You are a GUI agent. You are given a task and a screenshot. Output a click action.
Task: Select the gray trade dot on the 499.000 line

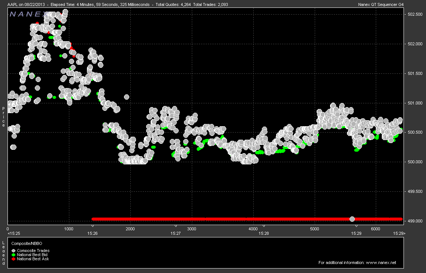pos(352,219)
